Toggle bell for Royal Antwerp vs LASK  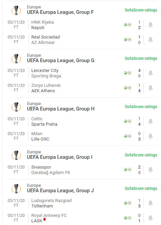tap(151, 218)
